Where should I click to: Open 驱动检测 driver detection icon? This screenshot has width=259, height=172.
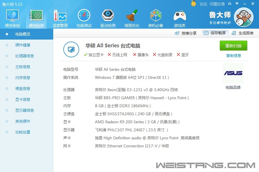[108, 18]
